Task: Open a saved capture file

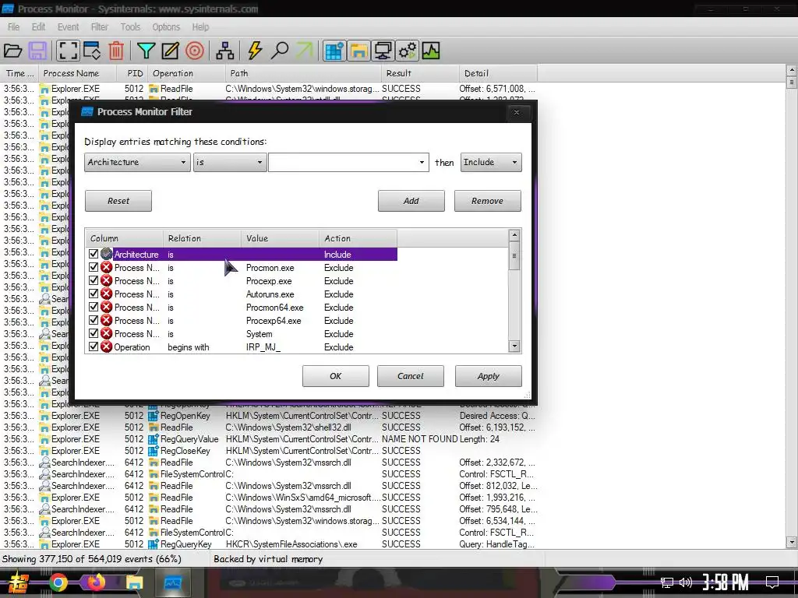Action: pyautogui.click(x=12, y=51)
